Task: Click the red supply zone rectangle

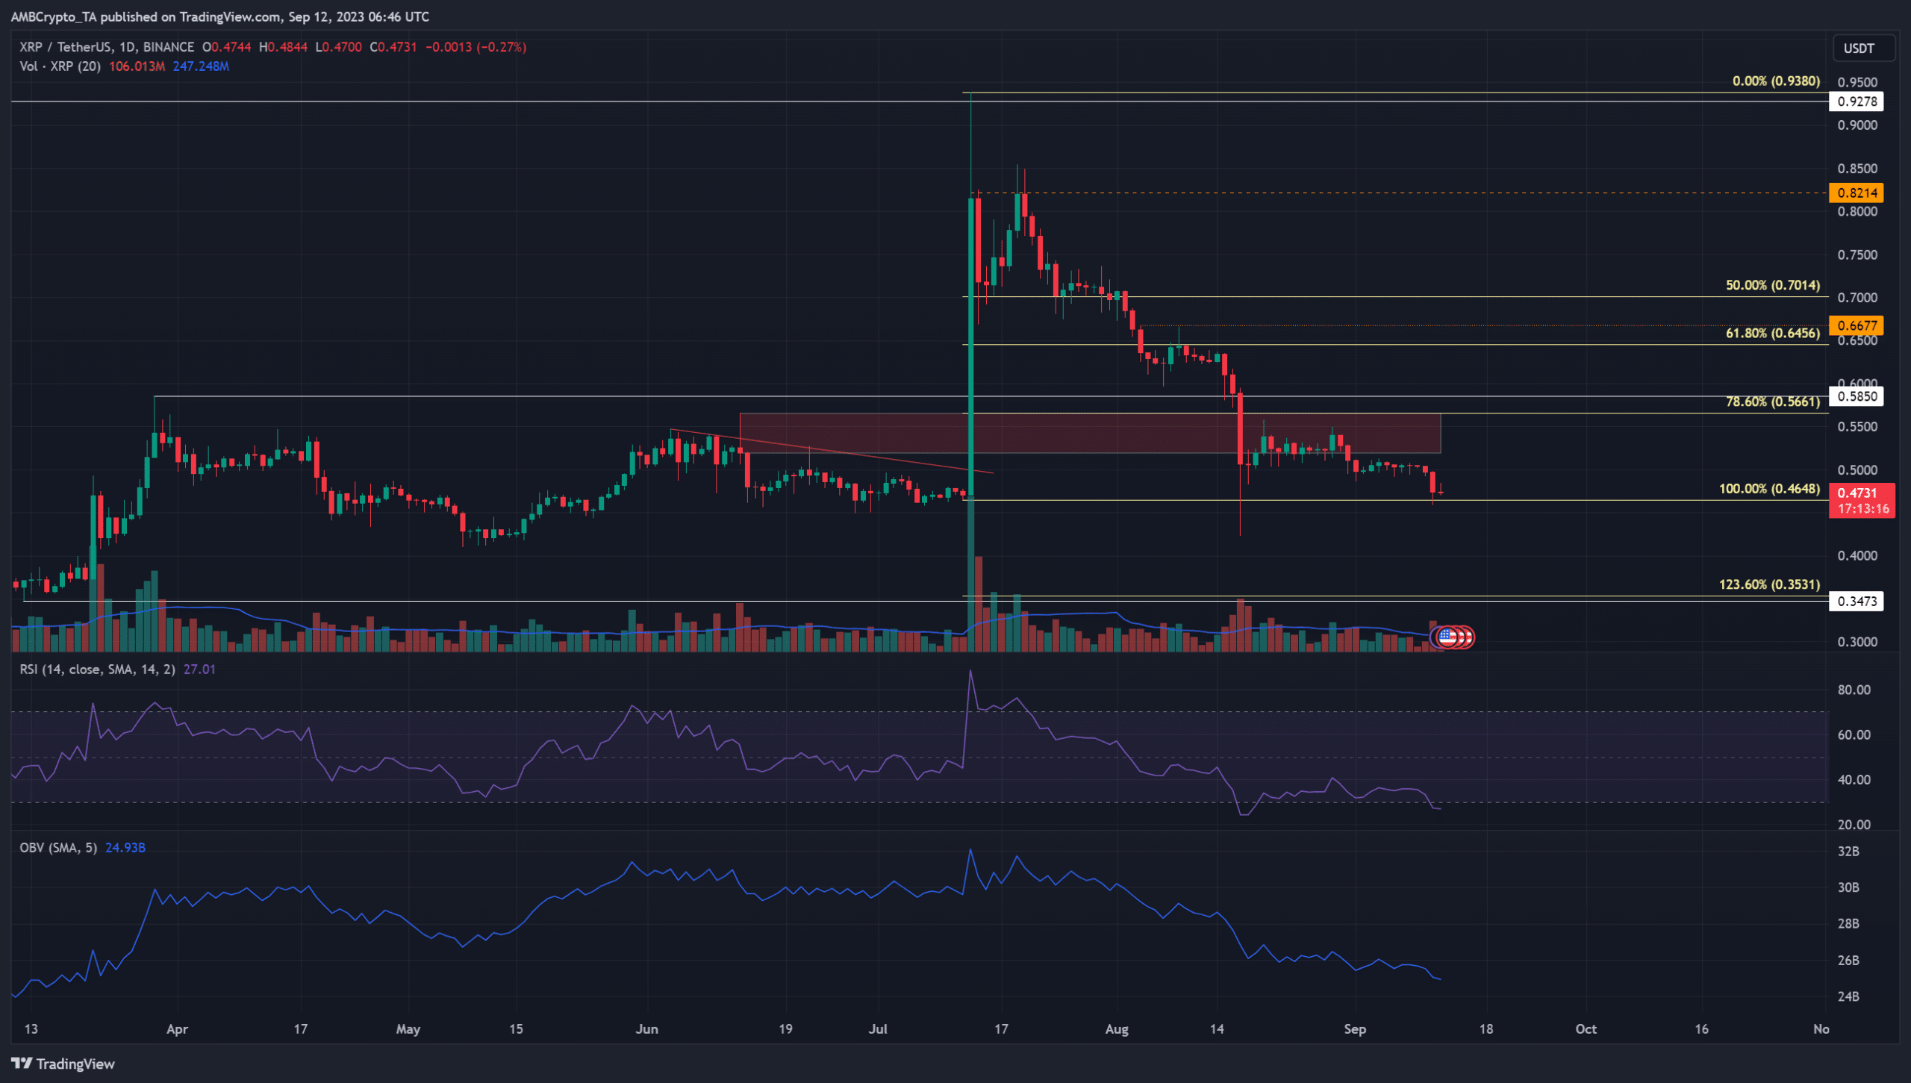Action: 1090,433
